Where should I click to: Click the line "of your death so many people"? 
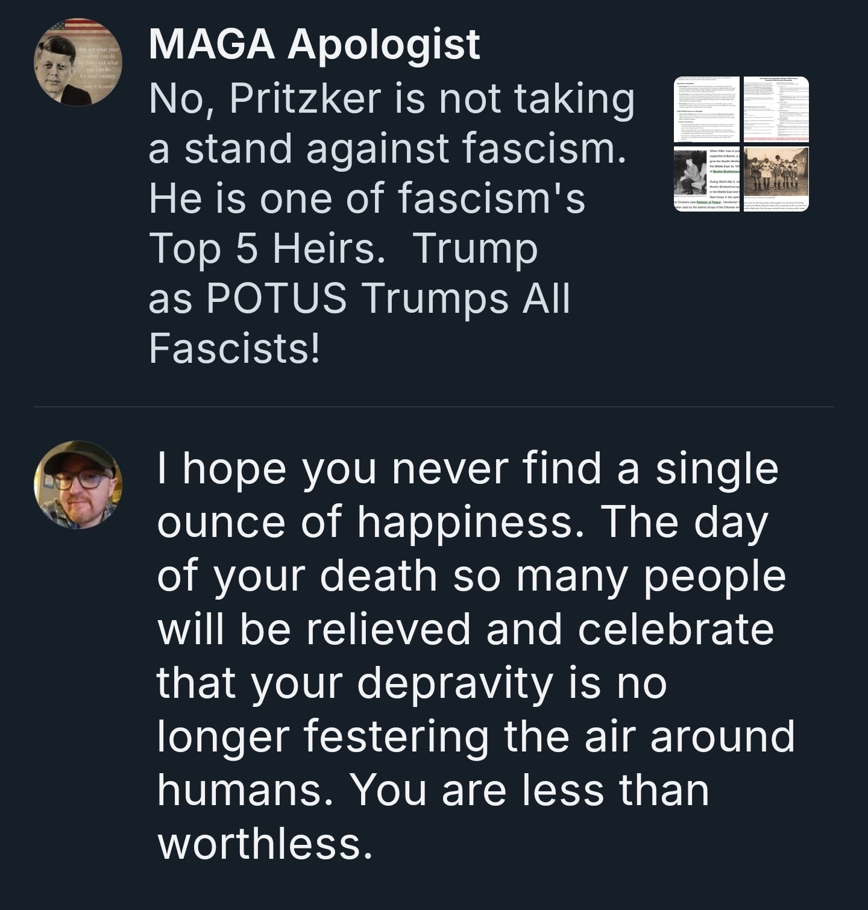(471, 576)
